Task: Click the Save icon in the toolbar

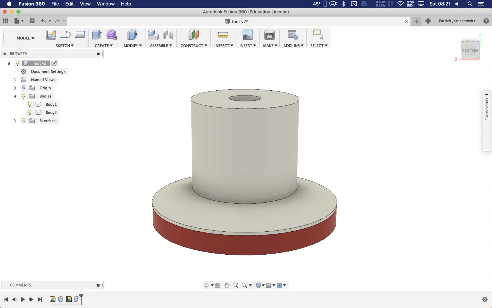Action: [x=32, y=21]
